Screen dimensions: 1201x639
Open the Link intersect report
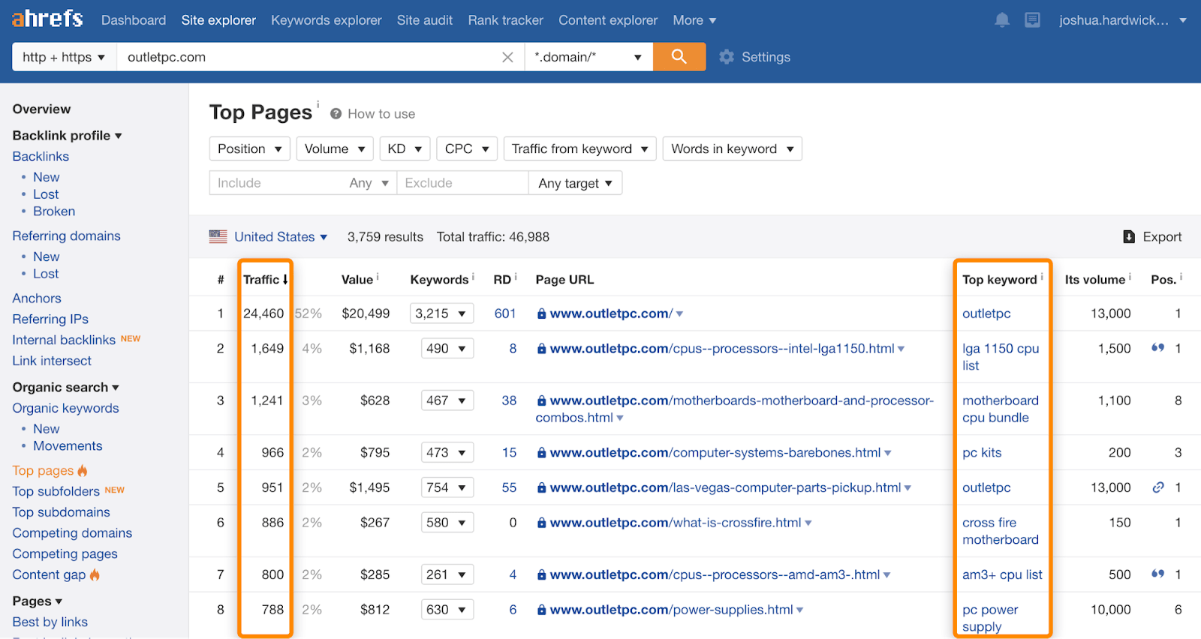52,361
